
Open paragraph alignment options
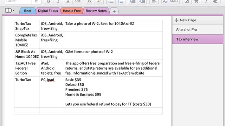click(154, 1)
